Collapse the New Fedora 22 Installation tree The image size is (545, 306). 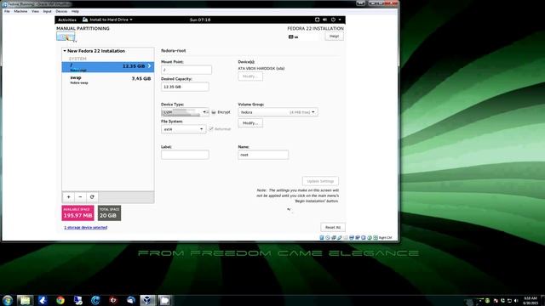(65, 51)
